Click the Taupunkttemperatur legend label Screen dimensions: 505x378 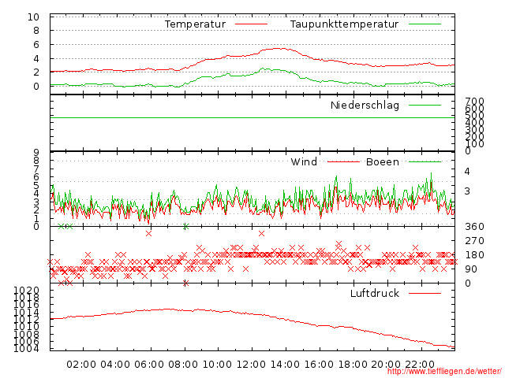(344, 24)
